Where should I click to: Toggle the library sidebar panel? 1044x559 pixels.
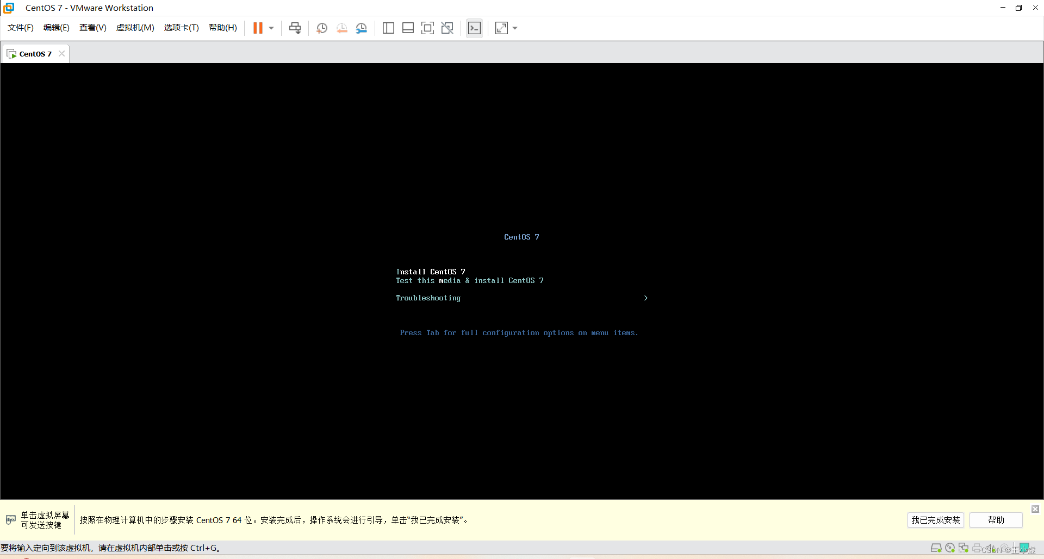tap(388, 28)
